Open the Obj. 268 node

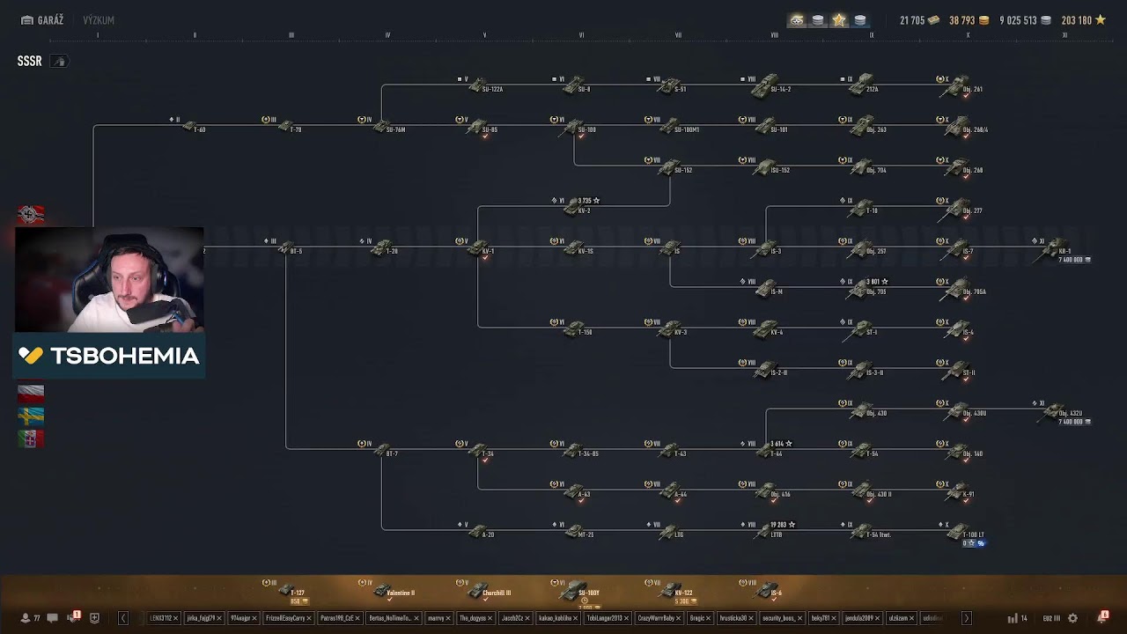click(958, 167)
